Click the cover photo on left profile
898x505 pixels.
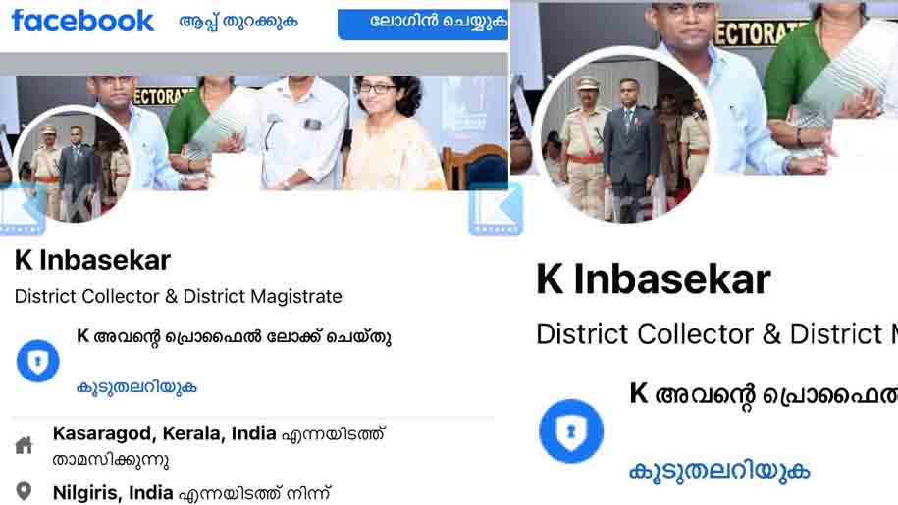[x=321, y=131]
